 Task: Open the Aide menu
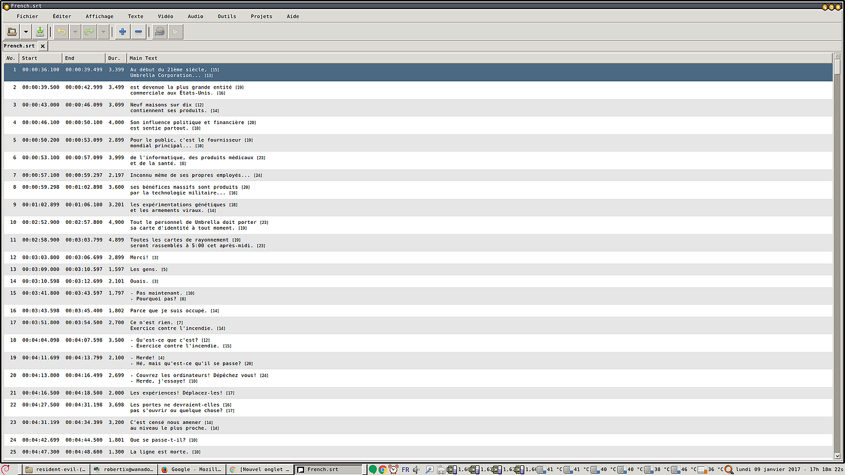tap(293, 17)
